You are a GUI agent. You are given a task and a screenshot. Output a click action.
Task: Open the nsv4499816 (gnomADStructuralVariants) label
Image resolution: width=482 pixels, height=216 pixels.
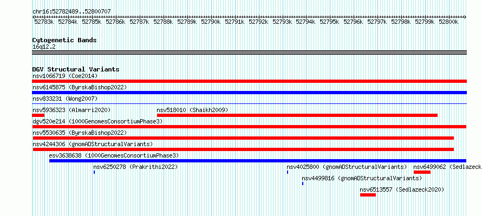point(362,178)
